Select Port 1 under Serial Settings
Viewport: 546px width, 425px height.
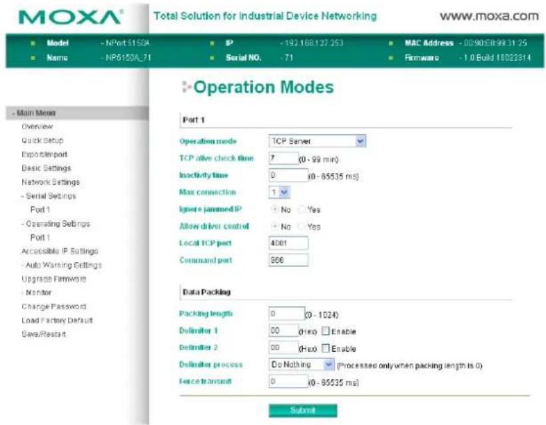[x=40, y=210]
